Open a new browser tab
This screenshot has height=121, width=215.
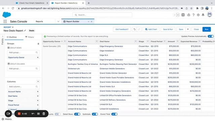point(89,3)
